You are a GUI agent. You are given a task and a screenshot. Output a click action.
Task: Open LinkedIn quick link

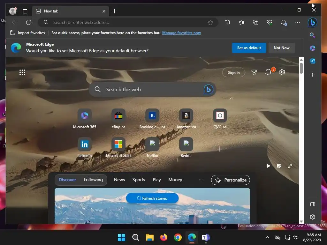(84, 147)
